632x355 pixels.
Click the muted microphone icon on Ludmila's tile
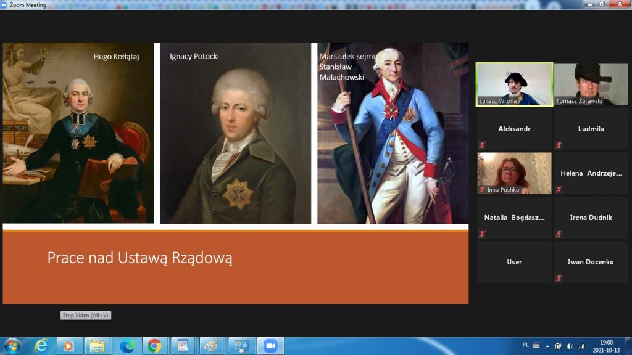coord(559,145)
